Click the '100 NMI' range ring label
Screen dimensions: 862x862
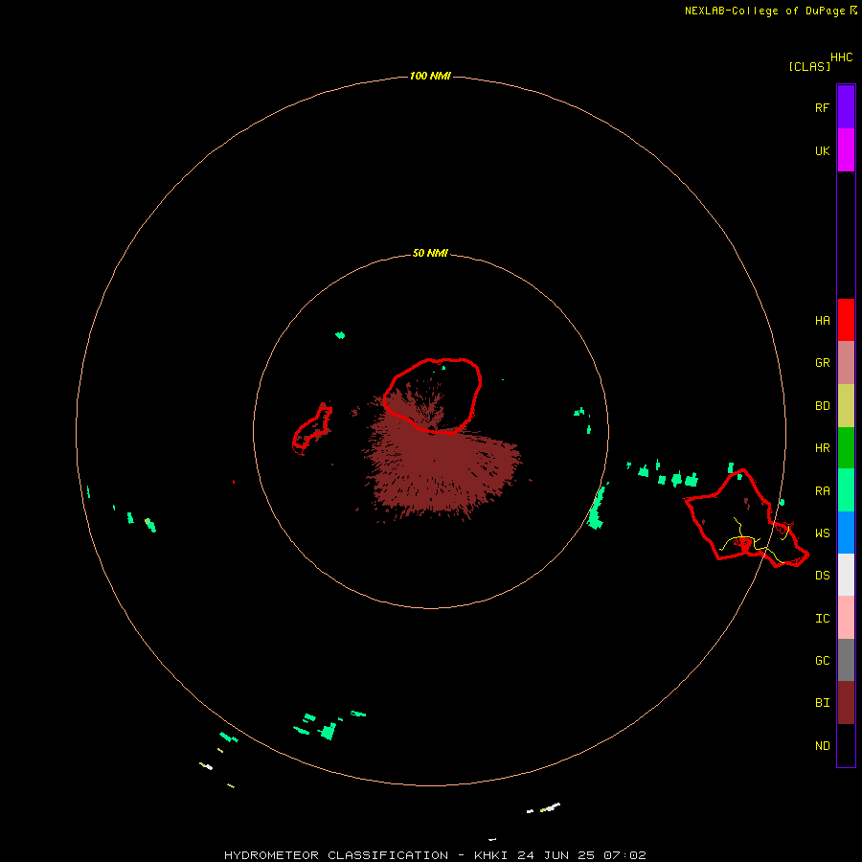[430, 76]
